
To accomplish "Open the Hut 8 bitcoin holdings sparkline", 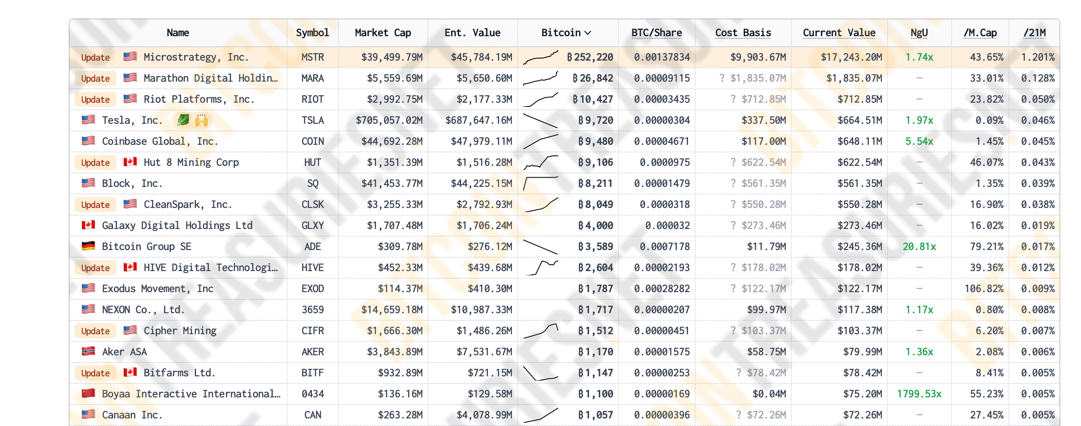I will [x=540, y=162].
